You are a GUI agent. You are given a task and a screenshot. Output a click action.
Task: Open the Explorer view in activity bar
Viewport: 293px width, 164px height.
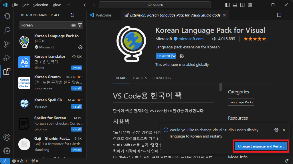click(x=7, y=17)
